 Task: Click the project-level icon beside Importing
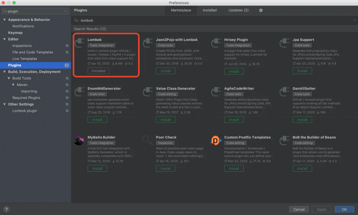coord(67,91)
